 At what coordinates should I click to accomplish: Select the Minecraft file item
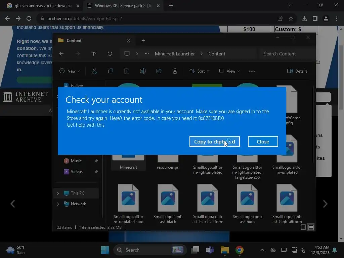pyautogui.click(x=128, y=162)
